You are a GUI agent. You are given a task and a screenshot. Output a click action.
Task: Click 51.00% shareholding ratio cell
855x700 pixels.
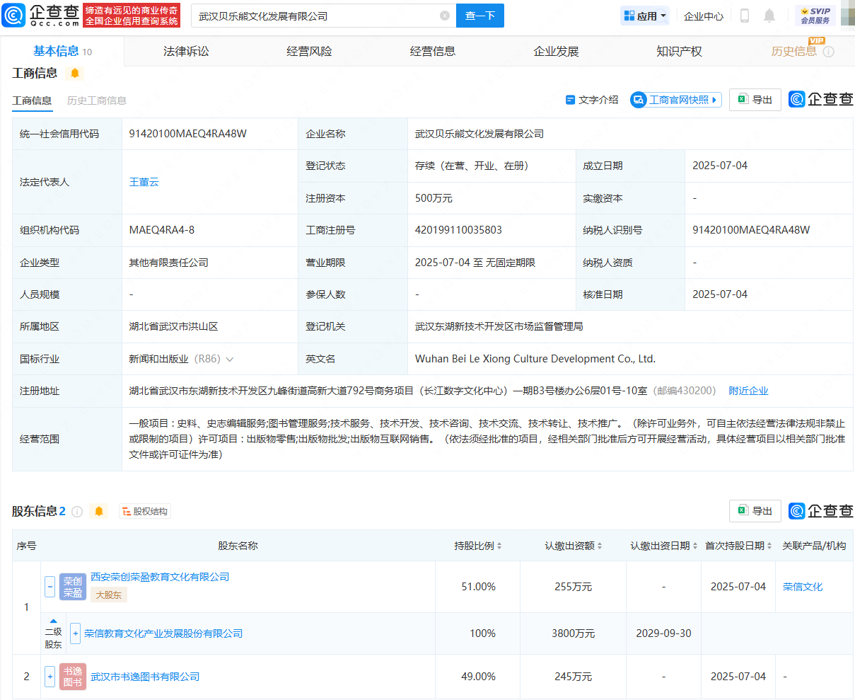(479, 587)
